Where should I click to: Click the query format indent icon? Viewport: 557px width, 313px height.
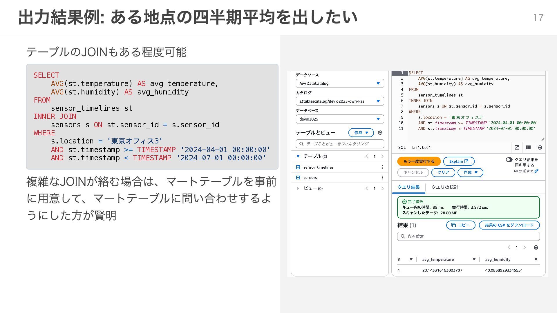coord(517,148)
